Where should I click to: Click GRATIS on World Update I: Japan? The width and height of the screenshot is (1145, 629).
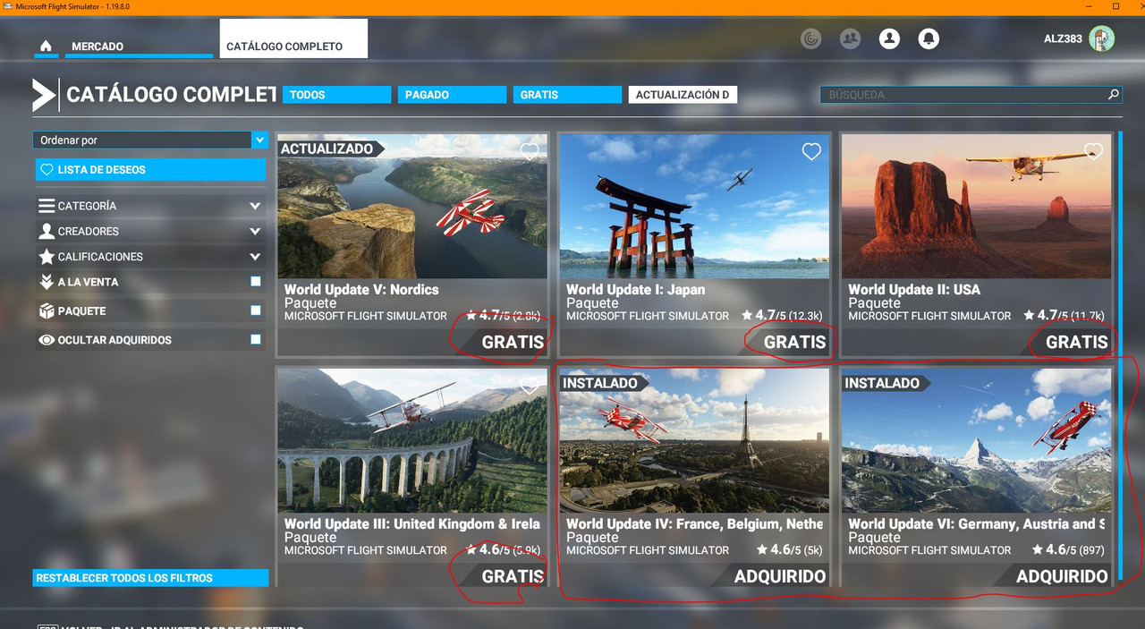(x=794, y=342)
